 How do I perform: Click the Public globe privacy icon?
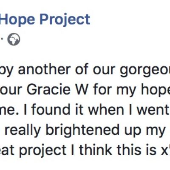pyautogui.click(x=14, y=39)
